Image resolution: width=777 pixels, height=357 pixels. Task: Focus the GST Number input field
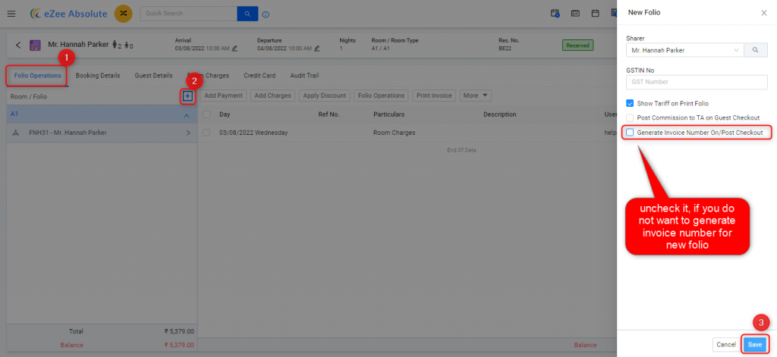697,82
